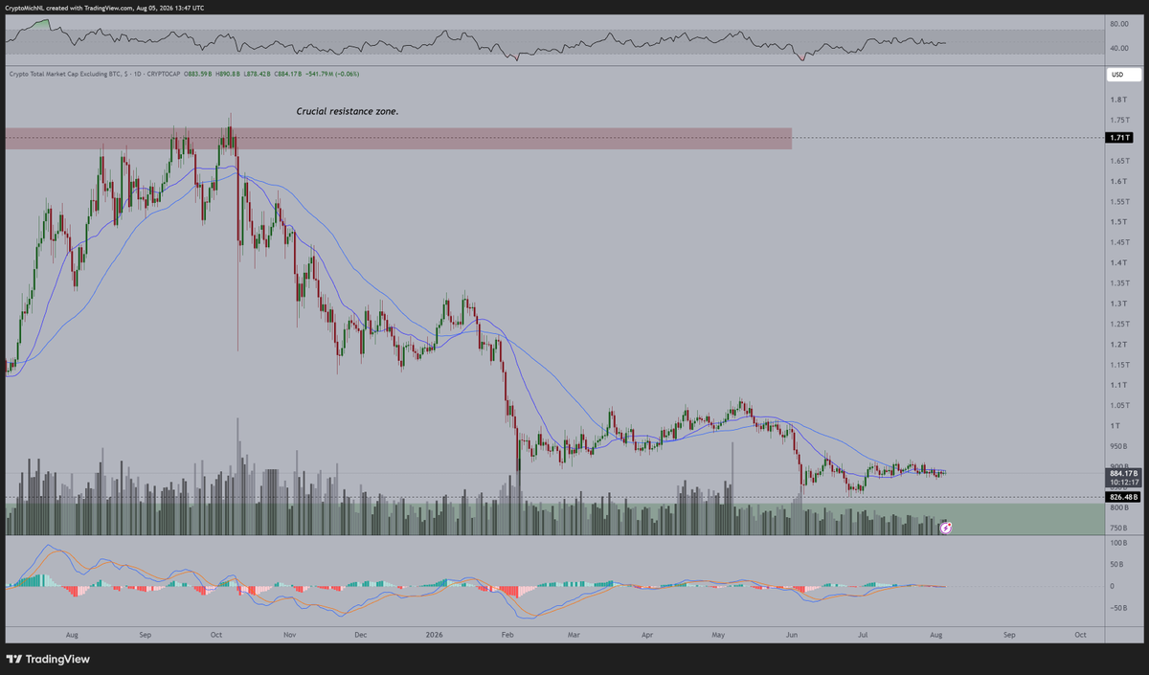Image resolution: width=1149 pixels, height=675 pixels.
Task: Click the H890.8B high value
Action: coord(228,74)
